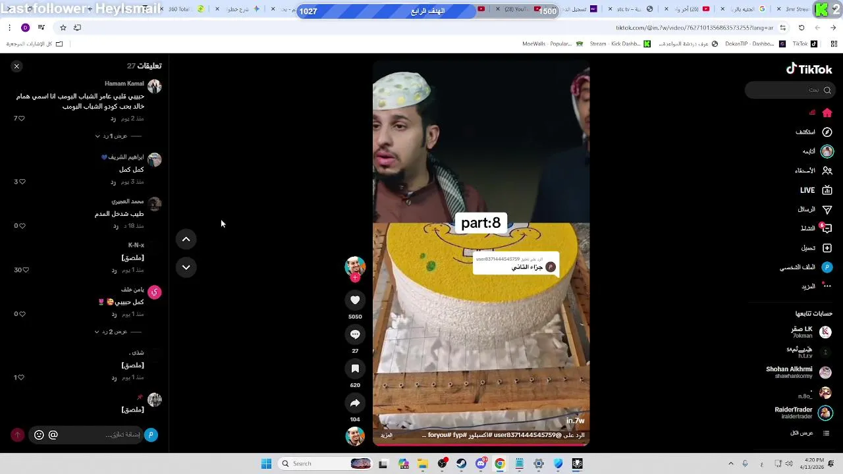Go to the next video with the down chevron
The width and height of the screenshot is (843, 474).
[186, 267]
